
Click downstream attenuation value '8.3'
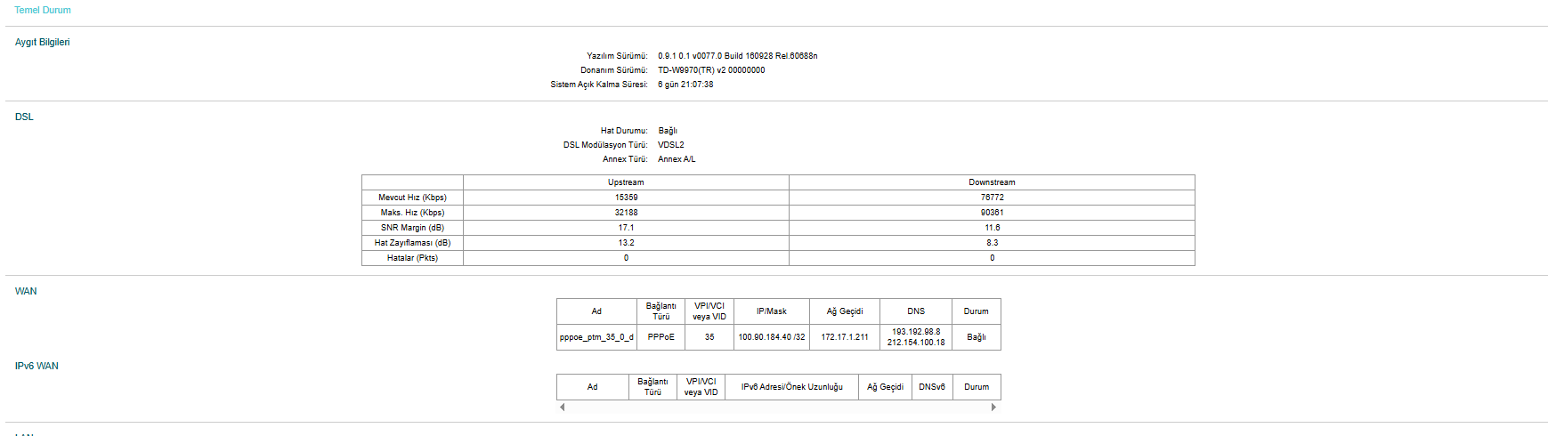(992, 243)
